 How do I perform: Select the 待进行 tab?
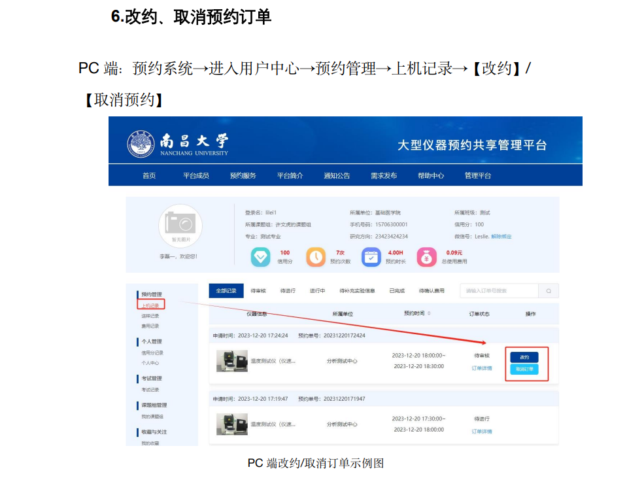tap(288, 291)
